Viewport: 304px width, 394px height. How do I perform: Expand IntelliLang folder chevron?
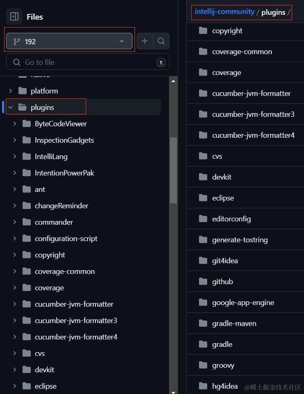15,156
